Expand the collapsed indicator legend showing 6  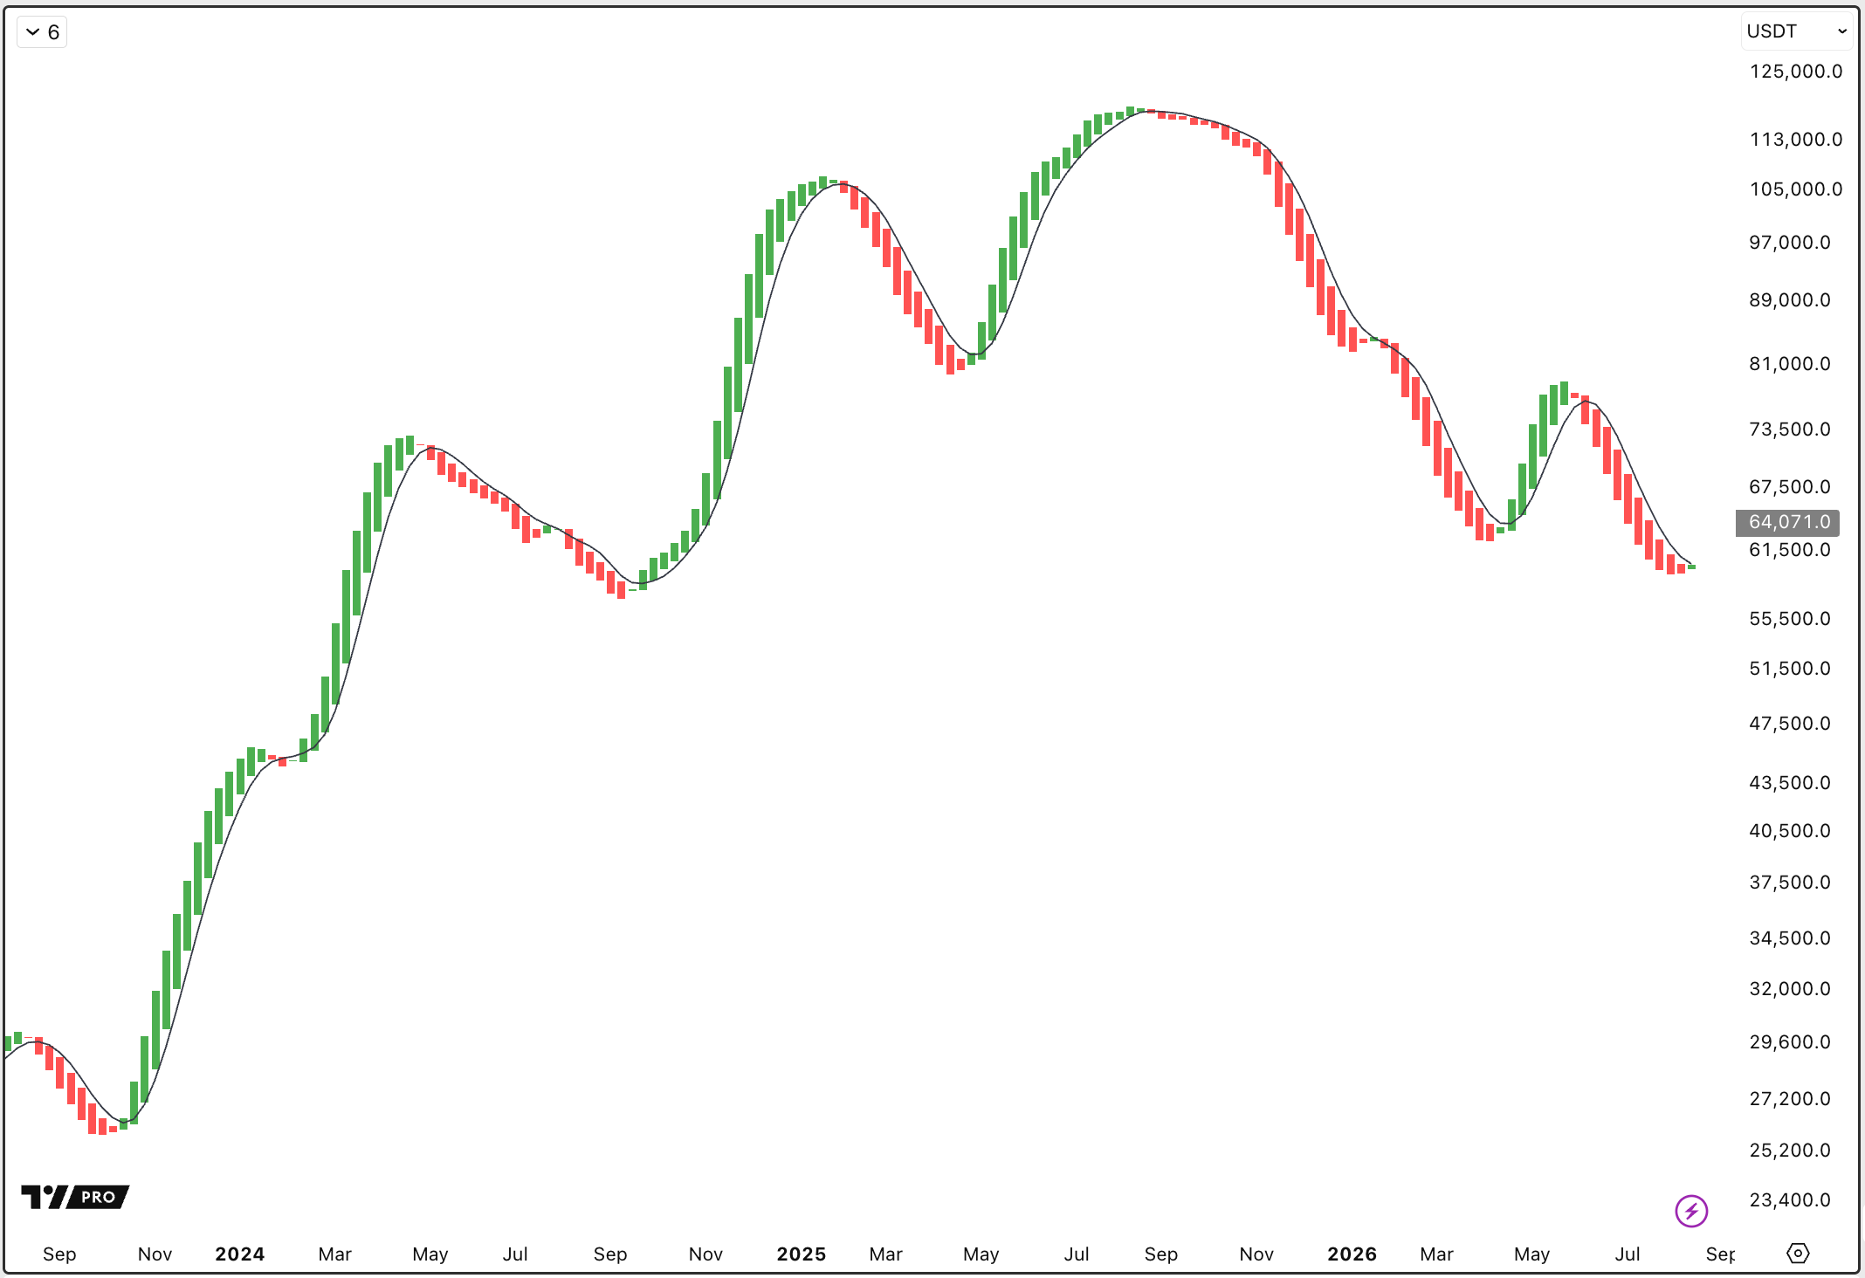[x=42, y=32]
